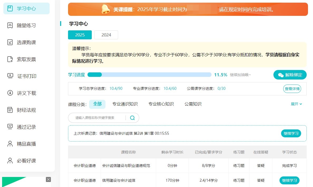Click the search magnifier icon
This screenshot has width=313, height=187.
(132, 118)
